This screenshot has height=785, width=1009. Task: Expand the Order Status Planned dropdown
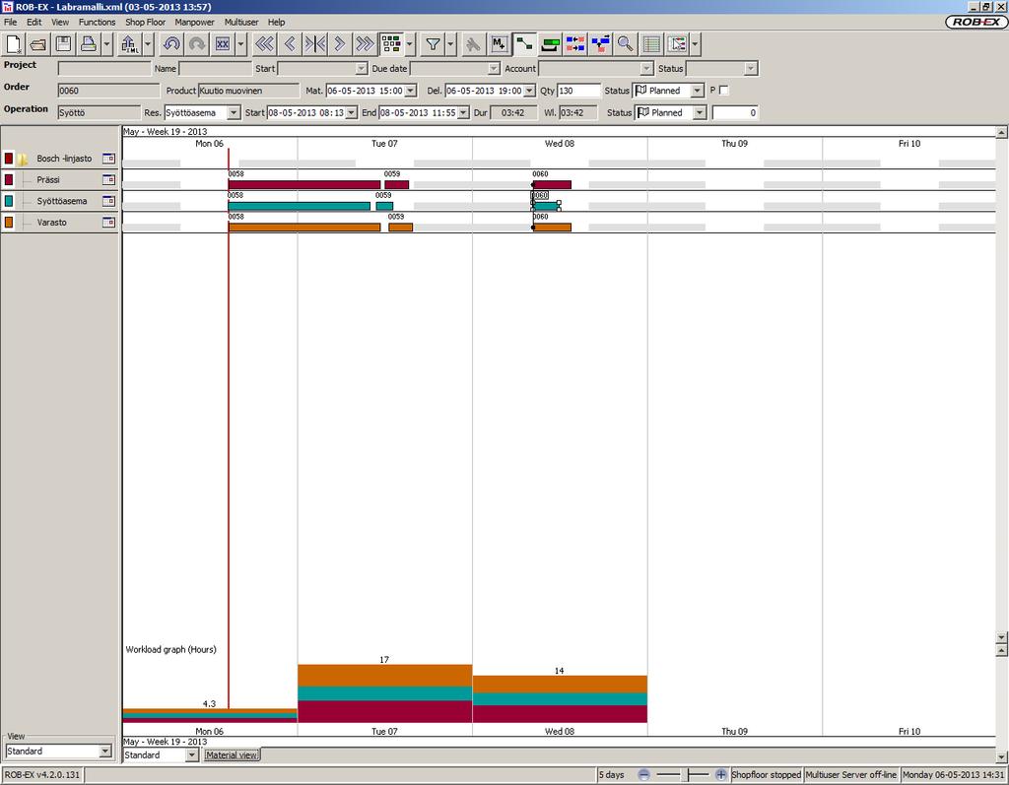click(698, 91)
